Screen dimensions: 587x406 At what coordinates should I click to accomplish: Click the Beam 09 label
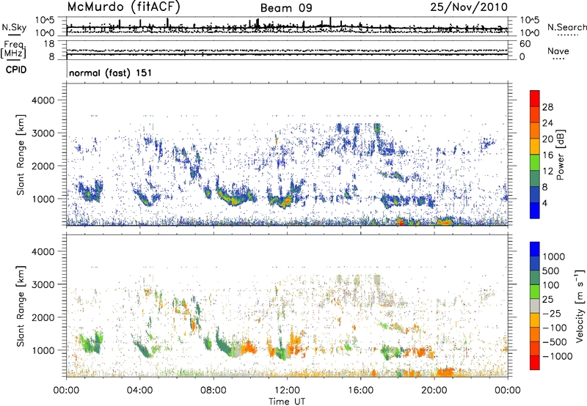click(286, 8)
